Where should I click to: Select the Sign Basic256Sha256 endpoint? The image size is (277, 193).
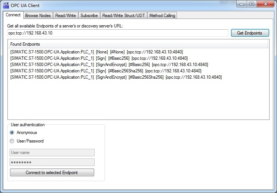click(x=106, y=71)
